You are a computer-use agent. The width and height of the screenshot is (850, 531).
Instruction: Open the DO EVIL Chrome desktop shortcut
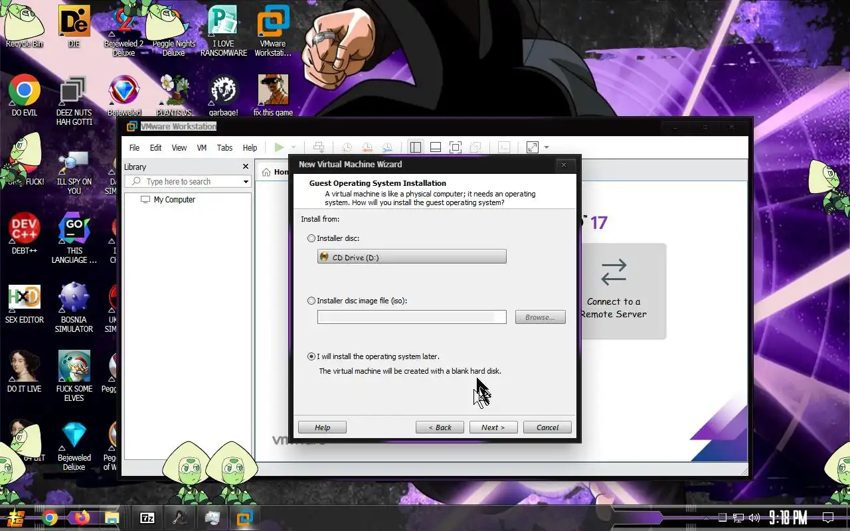25,96
